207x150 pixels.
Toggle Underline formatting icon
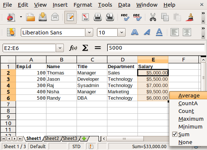point(159,32)
